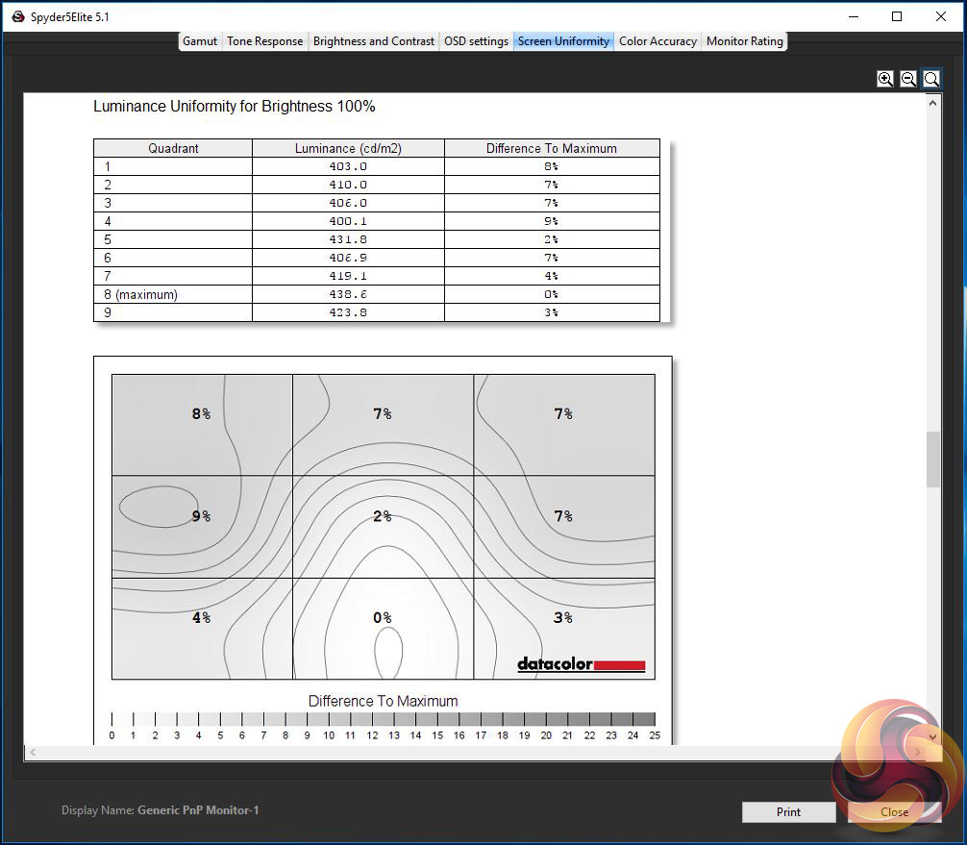Click the 406.0 luminance cell
Screen dimensions: 967x845
point(348,203)
